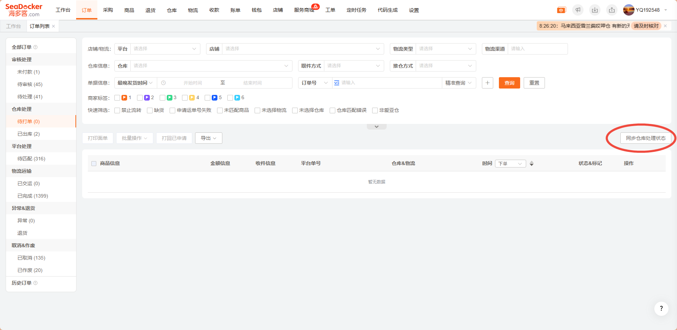This screenshot has height=330, width=677.
Task: Click the orange language switch icon
Action: [561, 10]
